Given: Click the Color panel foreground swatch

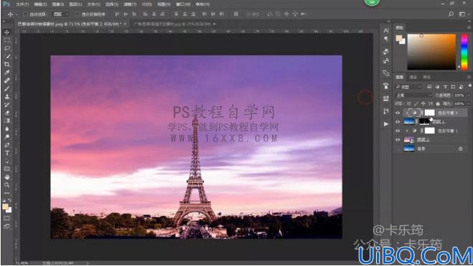Looking at the screenshot, I should click(399, 38).
